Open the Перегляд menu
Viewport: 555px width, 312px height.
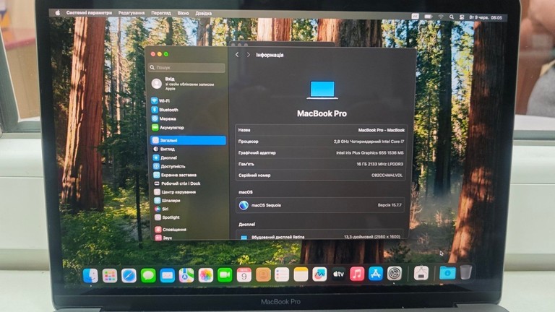pyautogui.click(x=161, y=13)
